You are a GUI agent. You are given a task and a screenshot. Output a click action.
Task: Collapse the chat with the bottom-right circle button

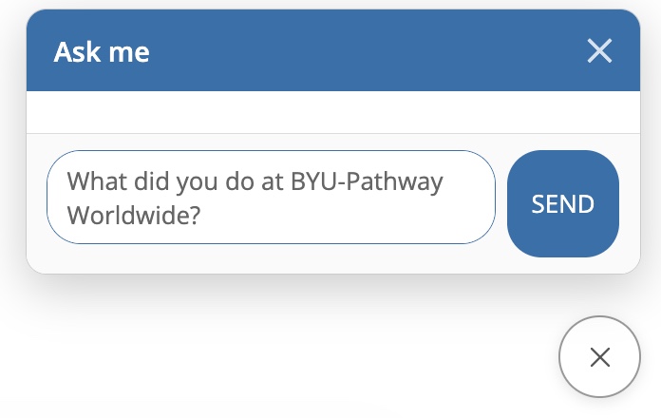click(x=599, y=357)
